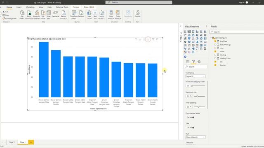Viewport: 264px width, 148px height.
Task: Open Dataverse connector
Action: click(x=55, y=14)
